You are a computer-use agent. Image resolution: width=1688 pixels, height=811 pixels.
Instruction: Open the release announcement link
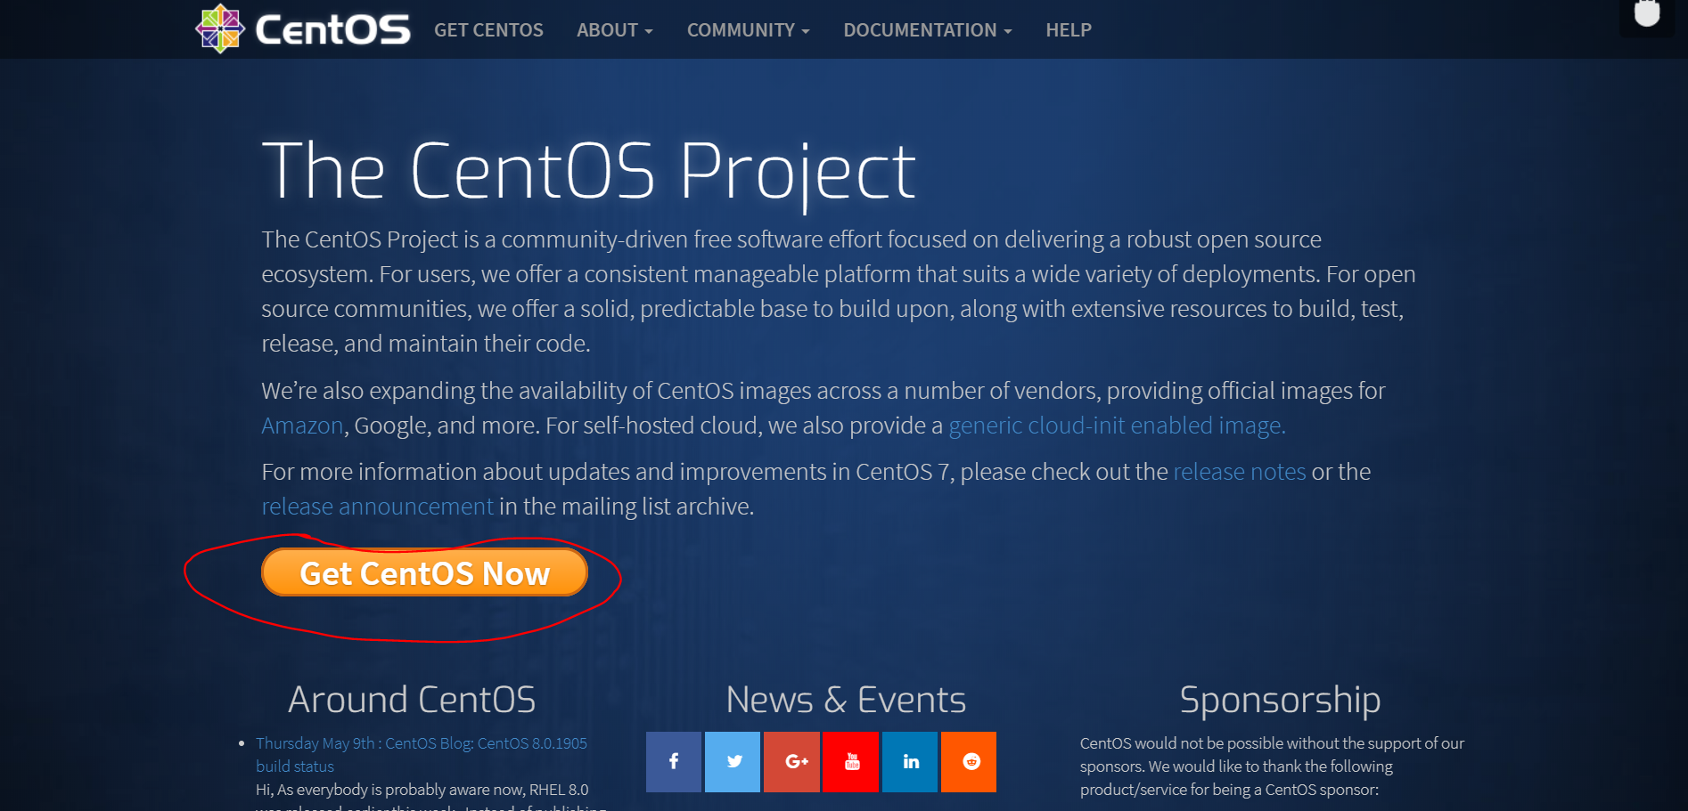point(376,506)
